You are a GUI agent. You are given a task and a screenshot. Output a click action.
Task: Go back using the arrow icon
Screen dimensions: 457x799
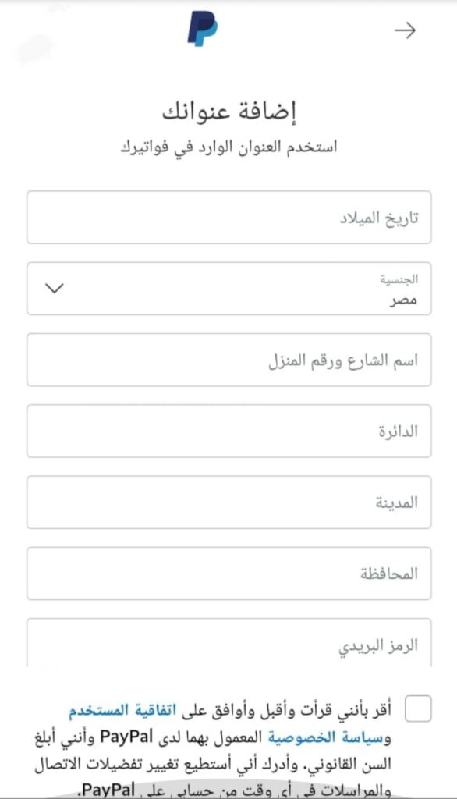(x=405, y=30)
